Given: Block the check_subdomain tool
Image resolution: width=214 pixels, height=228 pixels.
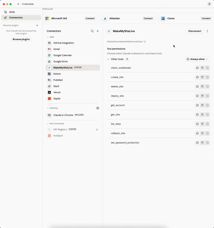Looking at the screenshot, I should (207, 68).
